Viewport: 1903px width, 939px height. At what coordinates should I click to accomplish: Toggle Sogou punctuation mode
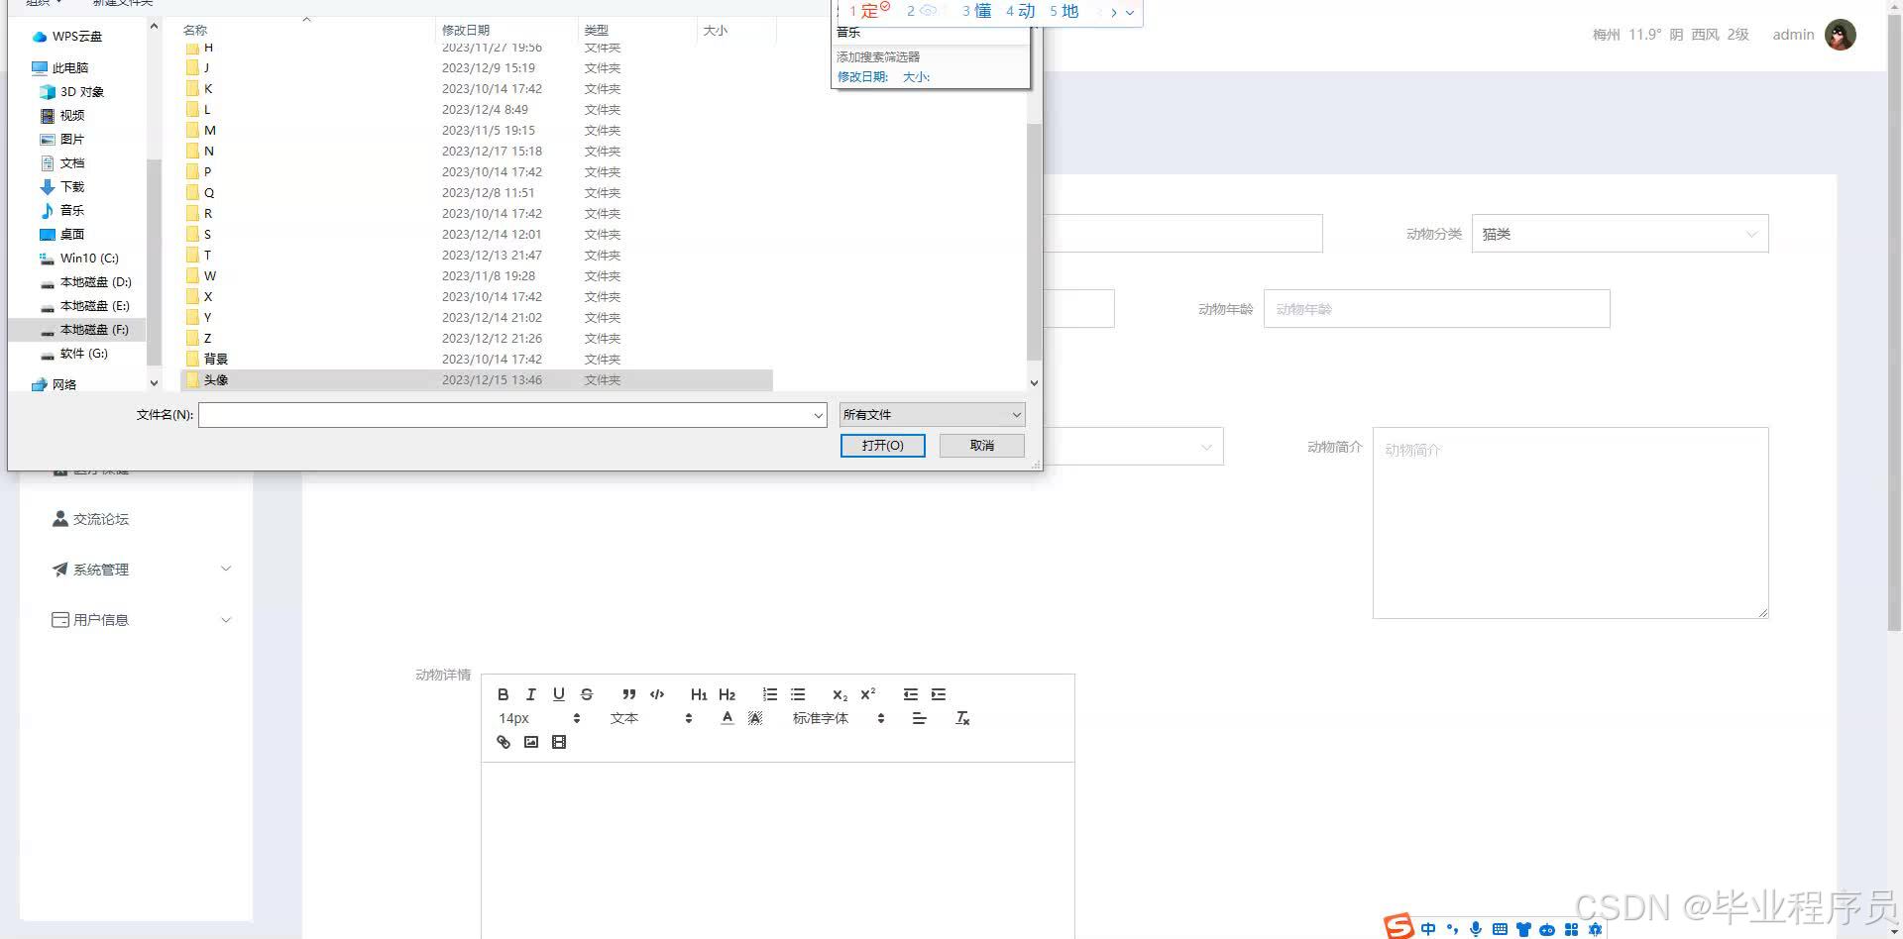coord(1452,929)
